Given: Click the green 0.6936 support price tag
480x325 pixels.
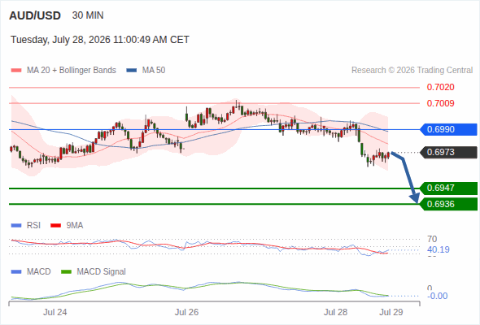Looking at the screenshot, I should pos(448,204).
